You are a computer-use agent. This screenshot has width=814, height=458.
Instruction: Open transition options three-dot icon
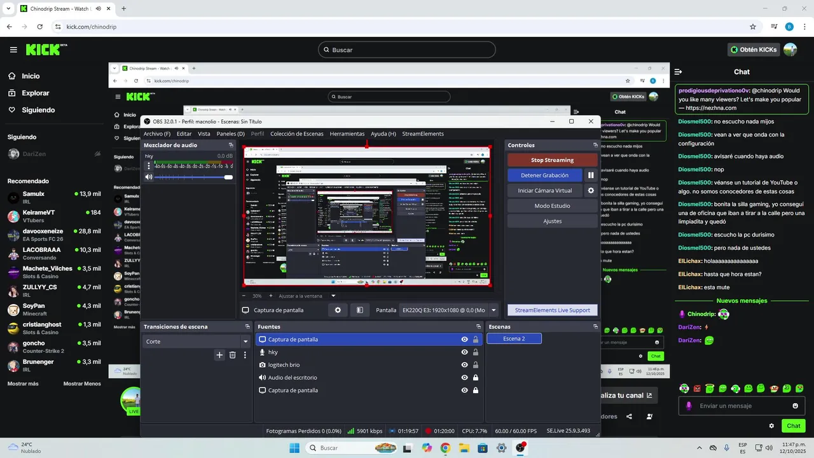tap(245, 355)
